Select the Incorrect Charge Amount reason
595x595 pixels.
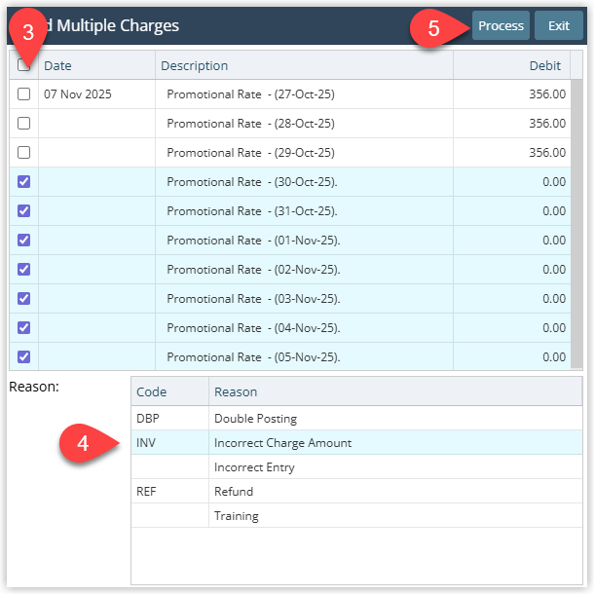tap(356, 442)
